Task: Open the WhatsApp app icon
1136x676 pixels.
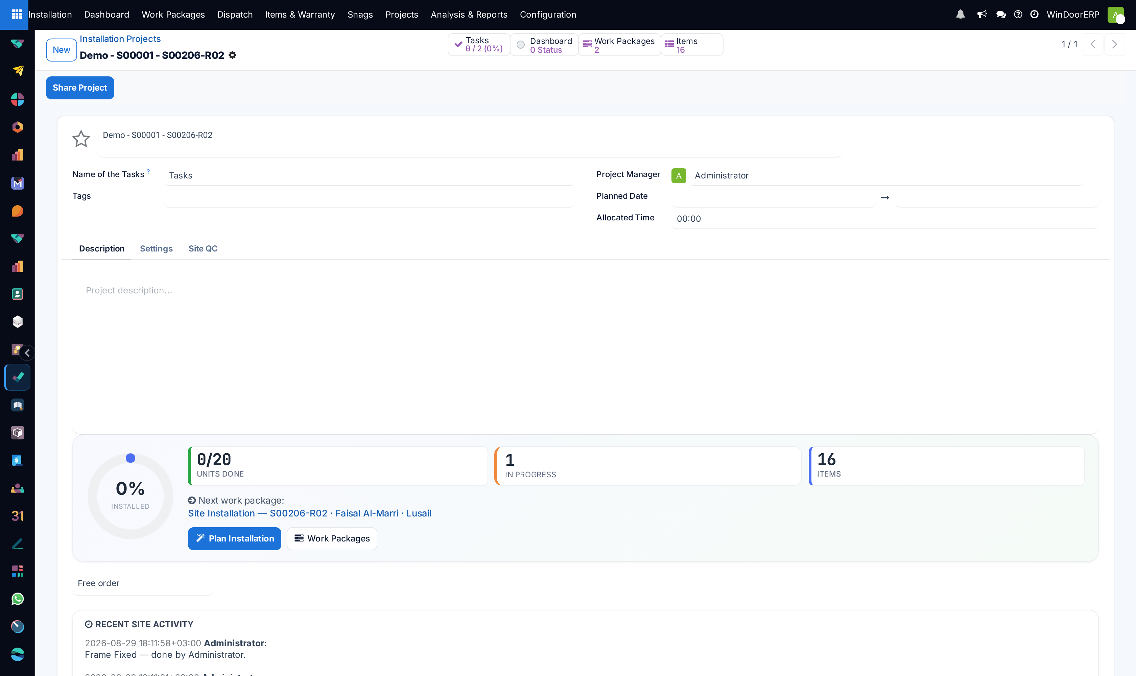Action: 18,599
